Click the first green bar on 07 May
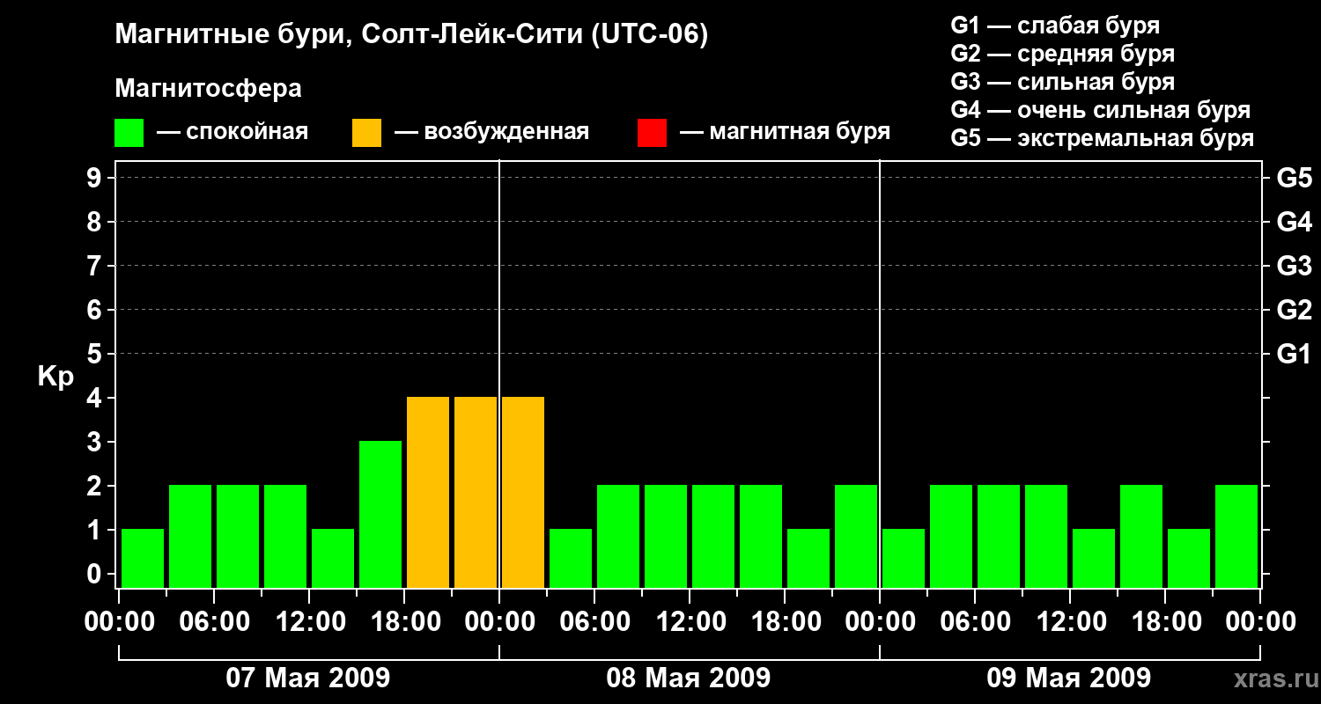Screen dimensions: 1321x704 pyautogui.click(x=143, y=558)
